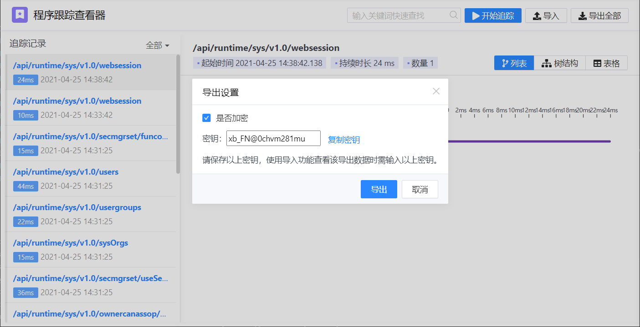The image size is (640, 327).
Task: Click the 起始时间 start time label
Action: point(260,63)
